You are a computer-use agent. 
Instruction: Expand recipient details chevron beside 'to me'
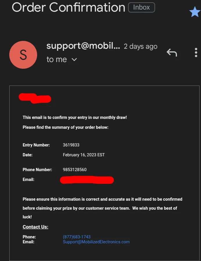(74, 59)
